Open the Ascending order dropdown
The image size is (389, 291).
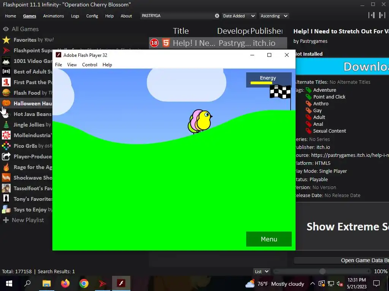tap(274, 16)
